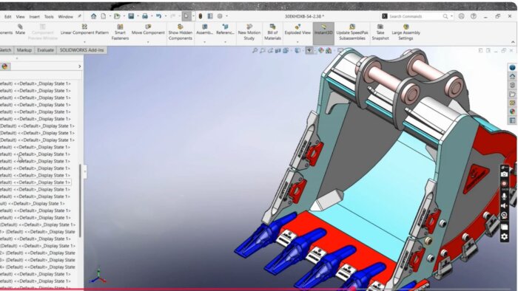Open the Tools menu
Screen dimensions: 518x291
click(49, 16)
